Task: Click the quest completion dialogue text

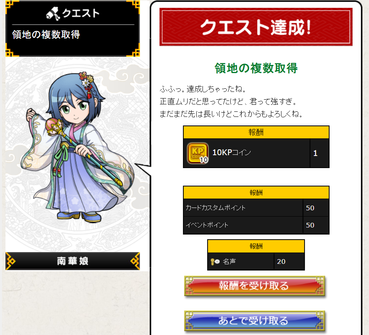Action: (231, 102)
